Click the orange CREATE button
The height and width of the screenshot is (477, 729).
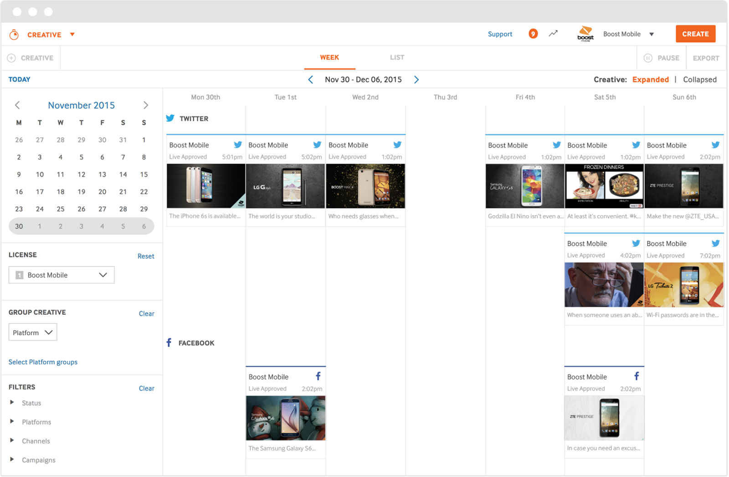pos(695,34)
